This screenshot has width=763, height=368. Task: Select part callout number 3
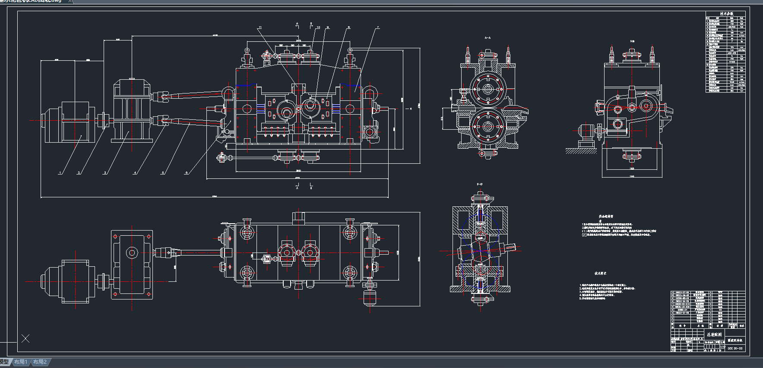point(104,173)
